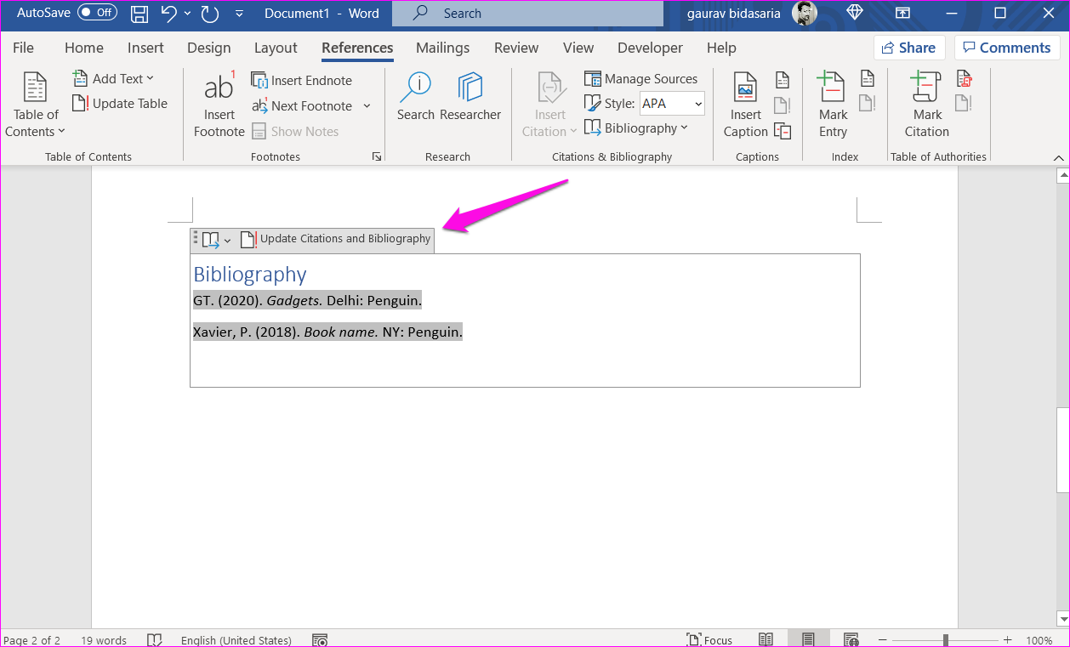Switch to the Design tab

click(x=208, y=48)
